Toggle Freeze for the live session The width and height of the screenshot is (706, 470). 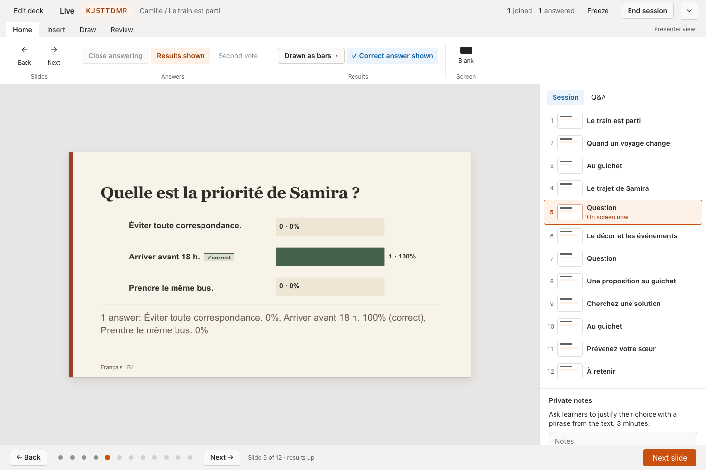pos(598,11)
